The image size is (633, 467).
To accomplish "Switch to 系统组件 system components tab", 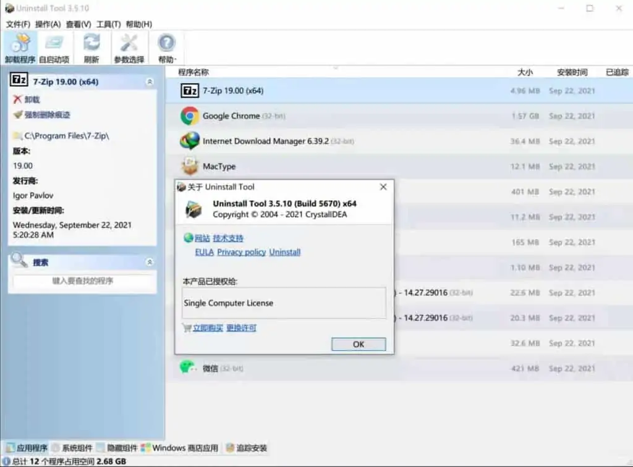I will [73, 448].
